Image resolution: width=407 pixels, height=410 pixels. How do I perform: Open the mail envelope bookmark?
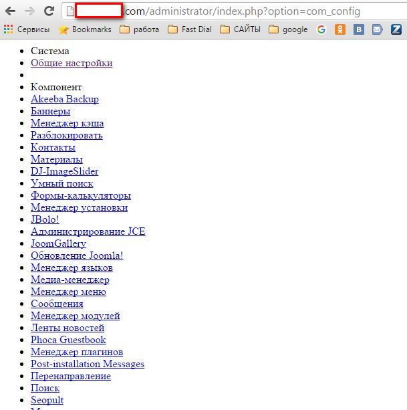[377, 29]
